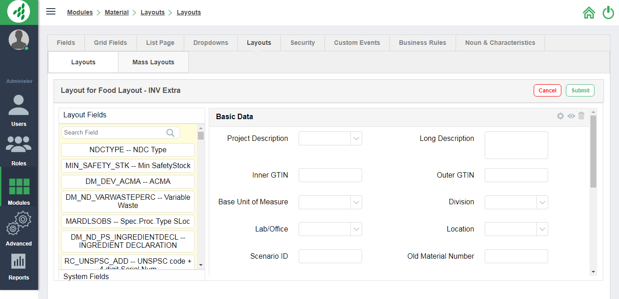Switch to the Mass Layouts tab

coord(153,62)
